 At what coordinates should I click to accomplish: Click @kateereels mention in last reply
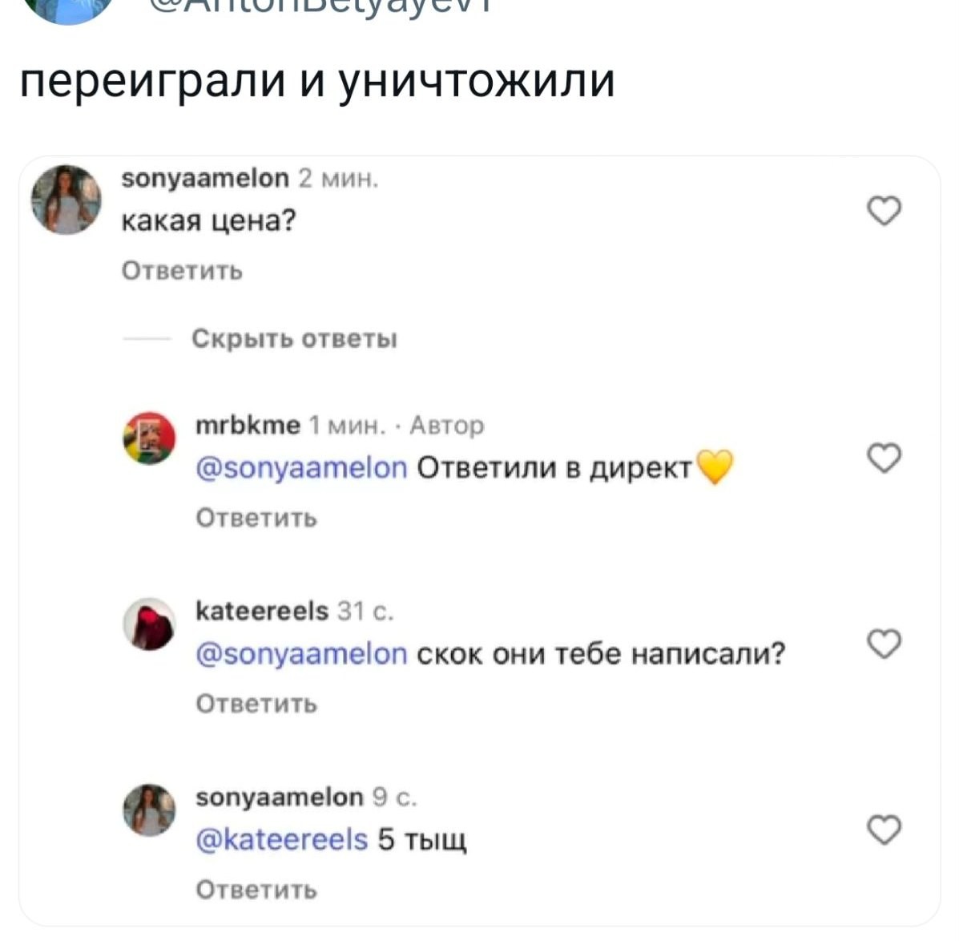click(x=282, y=839)
